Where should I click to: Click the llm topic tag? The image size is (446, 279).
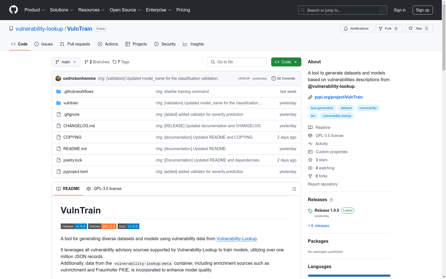coord(313,116)
